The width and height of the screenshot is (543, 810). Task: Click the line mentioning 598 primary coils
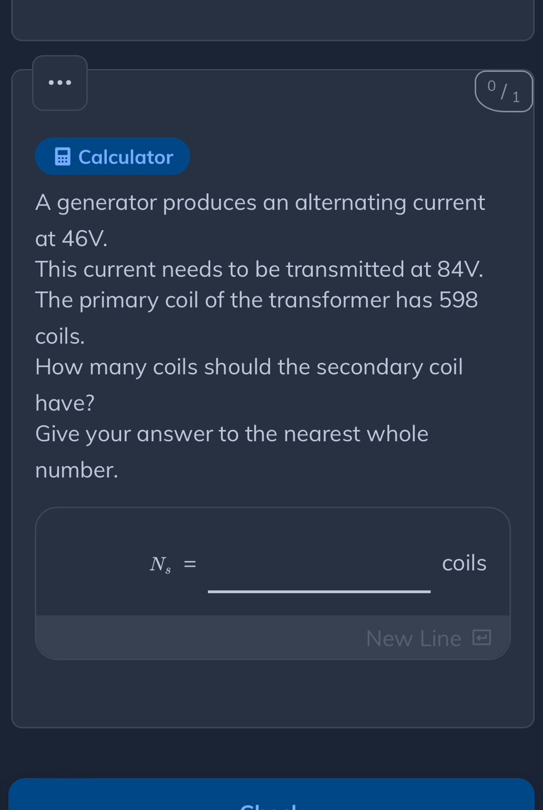pos(256,300)
